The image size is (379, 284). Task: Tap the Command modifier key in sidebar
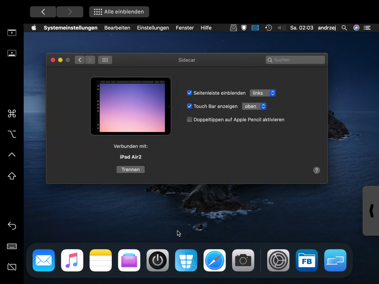(x=12, y=113)
